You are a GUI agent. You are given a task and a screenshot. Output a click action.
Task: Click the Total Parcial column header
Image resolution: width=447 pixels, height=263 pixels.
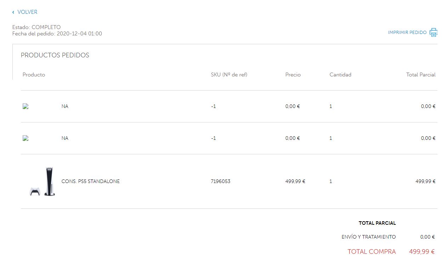tap(420, 75)
